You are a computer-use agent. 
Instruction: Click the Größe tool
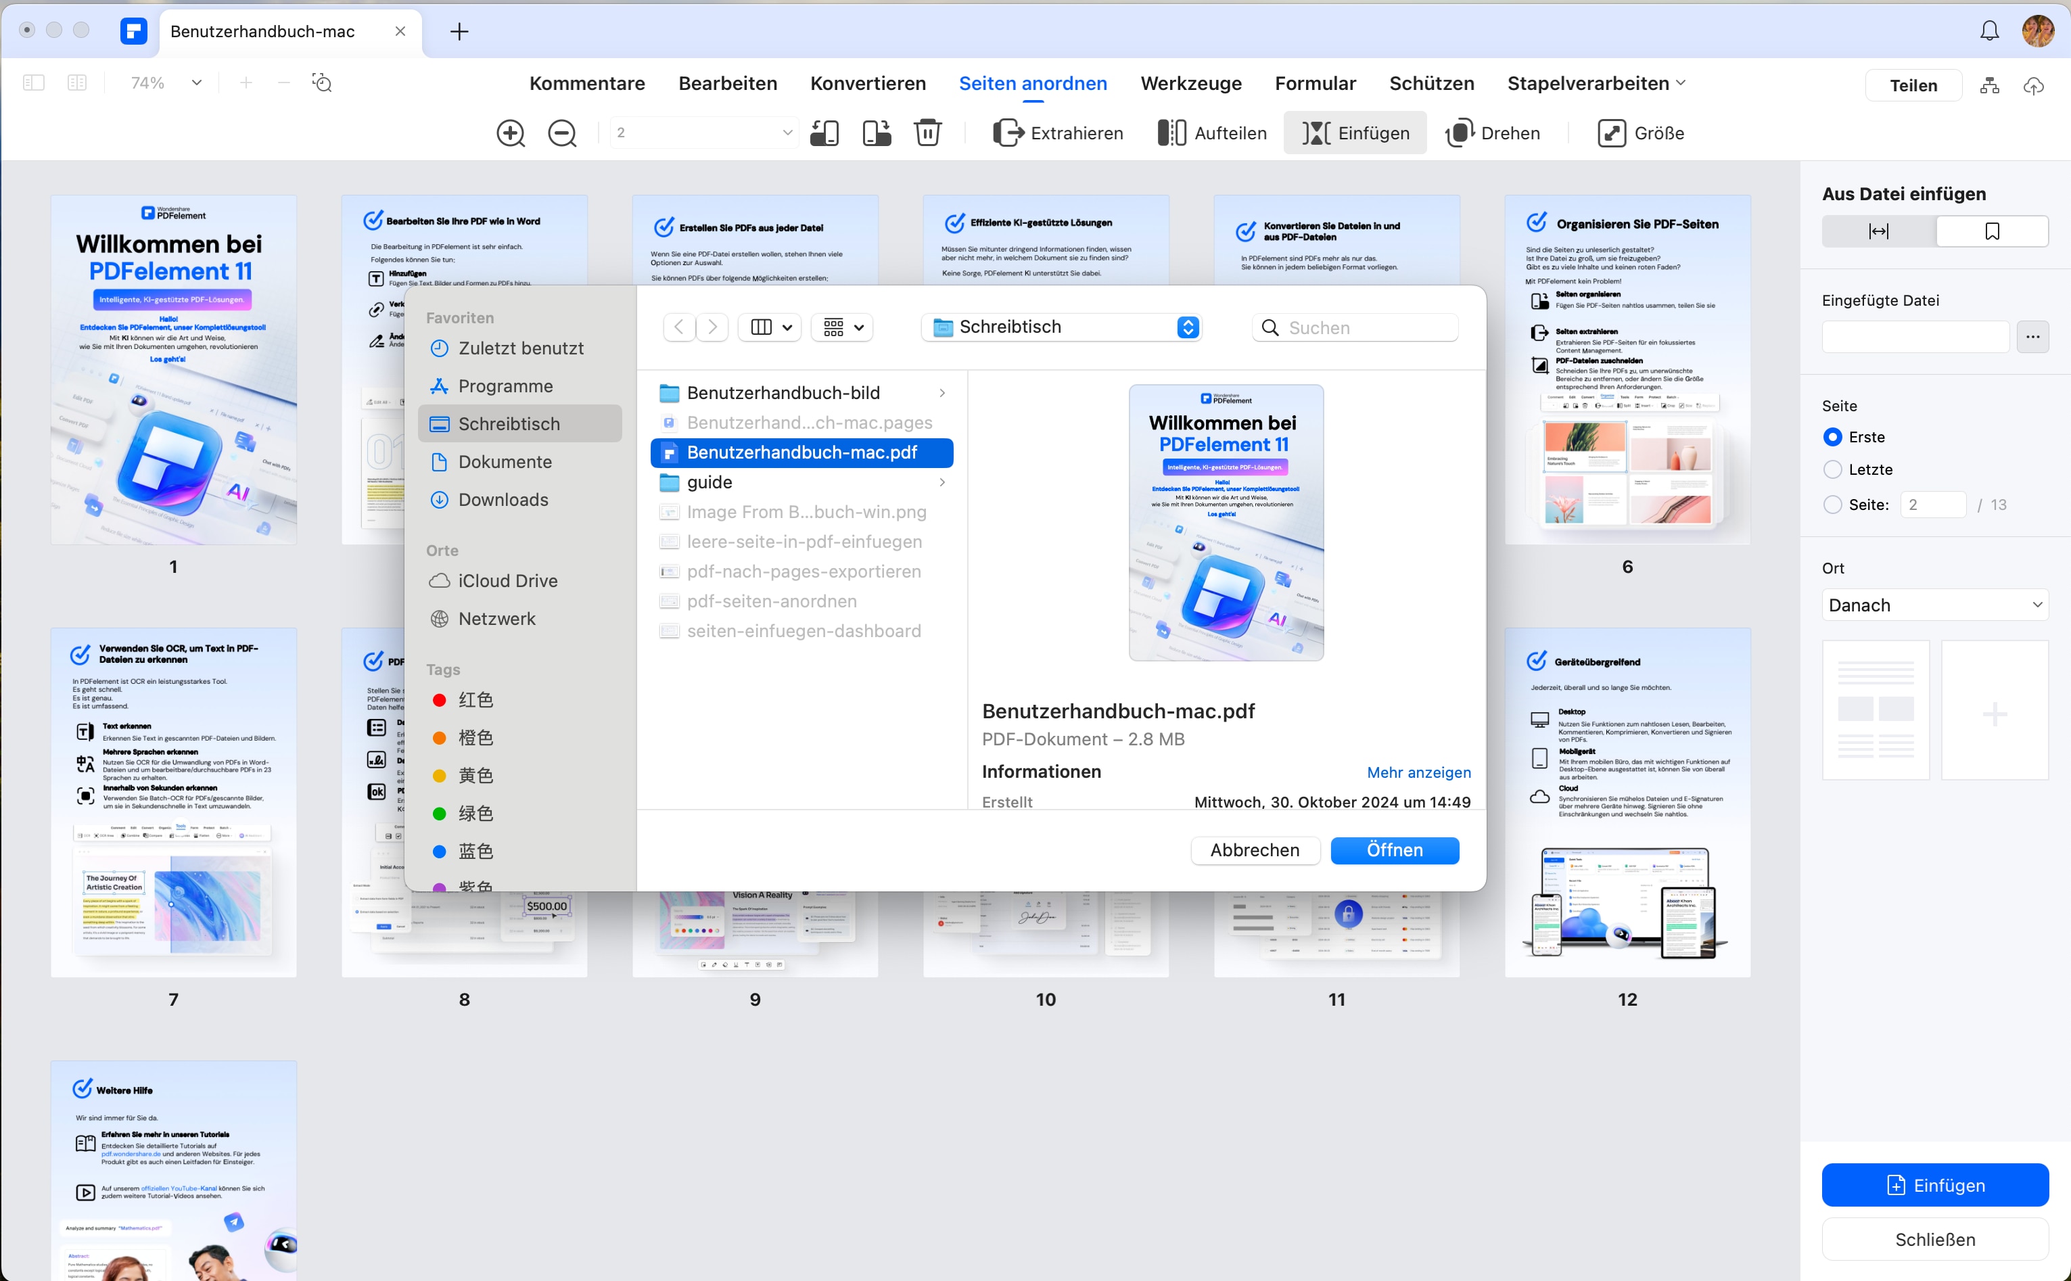(1641, 133)
